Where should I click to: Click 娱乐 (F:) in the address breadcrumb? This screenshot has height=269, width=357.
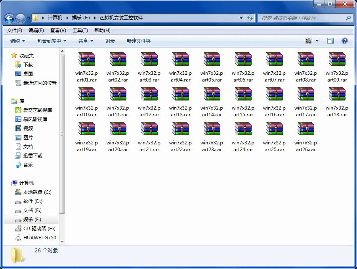click(x=80, y=18)
